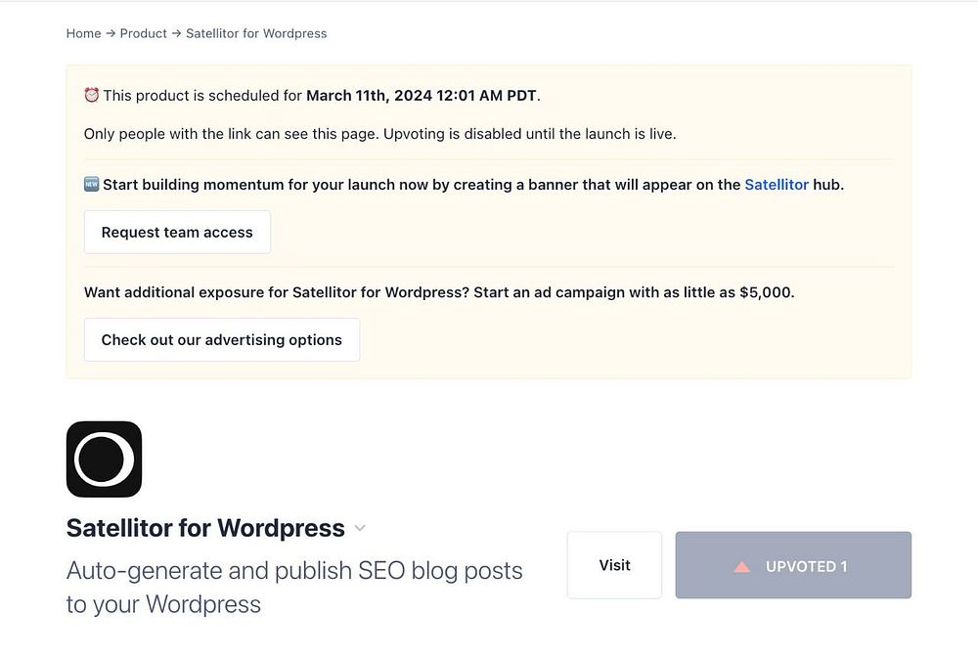Click Check out our advertising options

coord(222,340)
